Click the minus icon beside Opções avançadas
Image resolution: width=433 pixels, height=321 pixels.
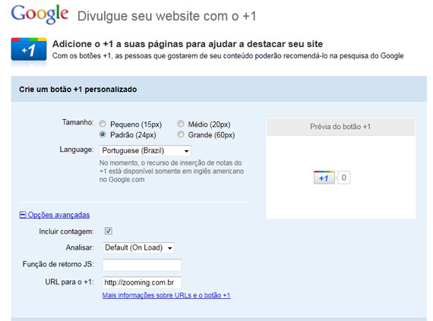pyautogui.click(x=23, y=215)
